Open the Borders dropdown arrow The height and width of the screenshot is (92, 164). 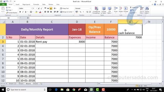coord(33,12)
